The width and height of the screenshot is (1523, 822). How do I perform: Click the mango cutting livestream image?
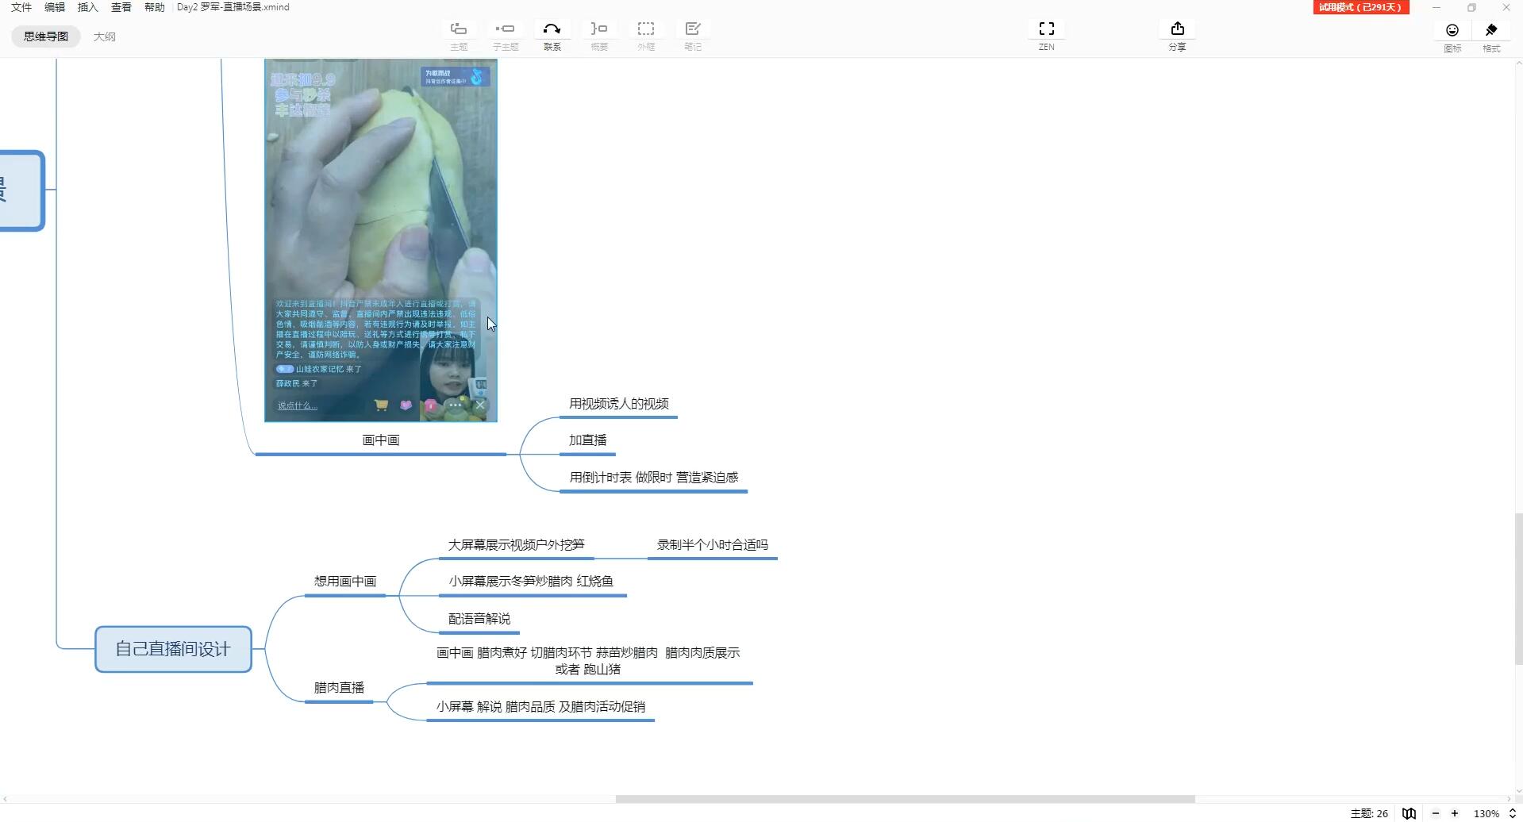click(x=381, y=240)
